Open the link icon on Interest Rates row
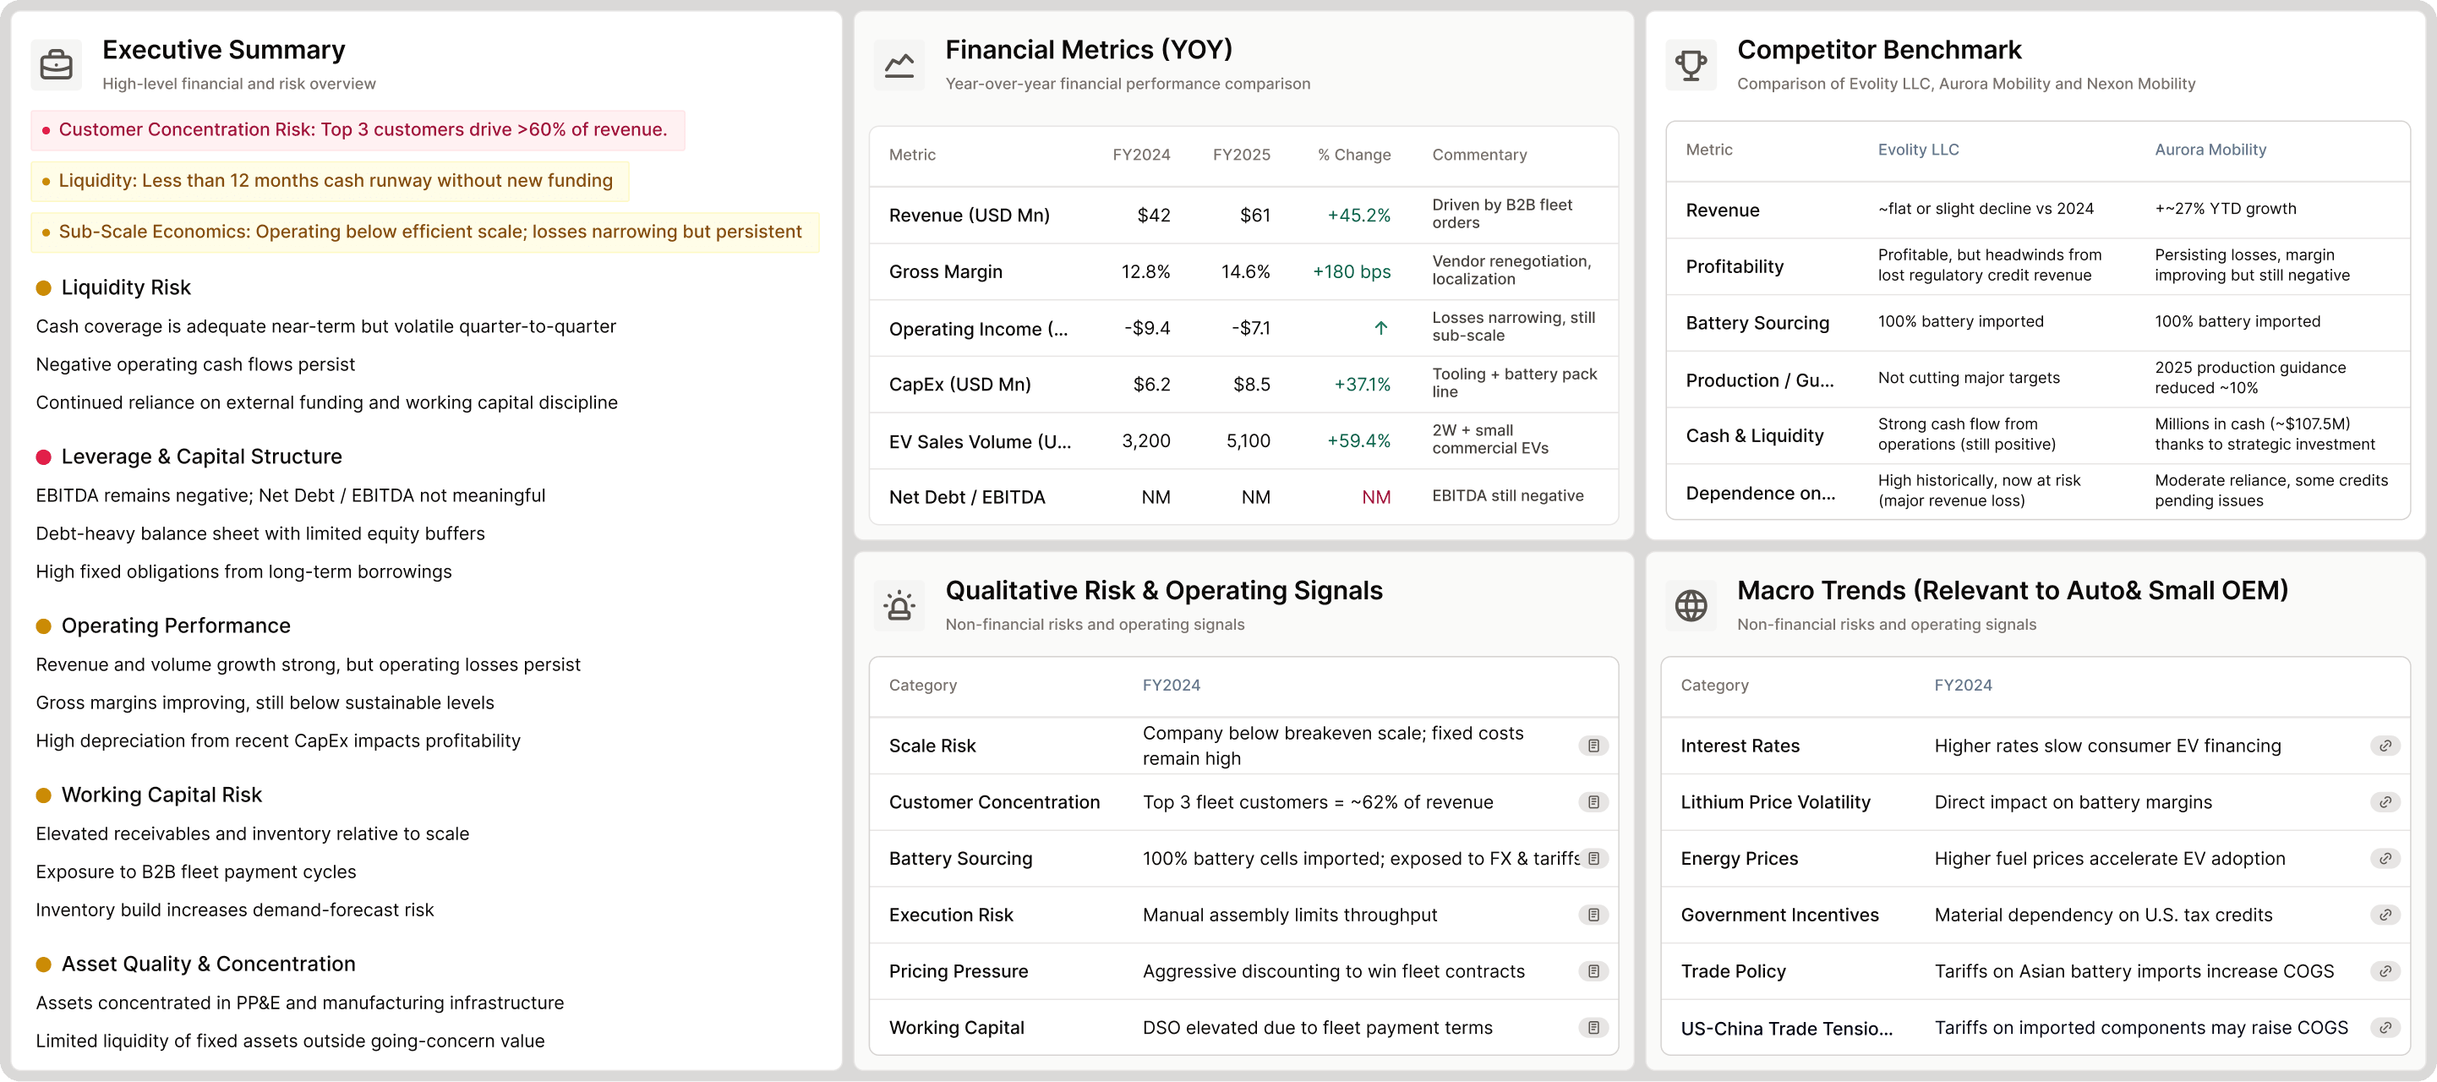2437x1082 pixels. [x=2385, y=746]
